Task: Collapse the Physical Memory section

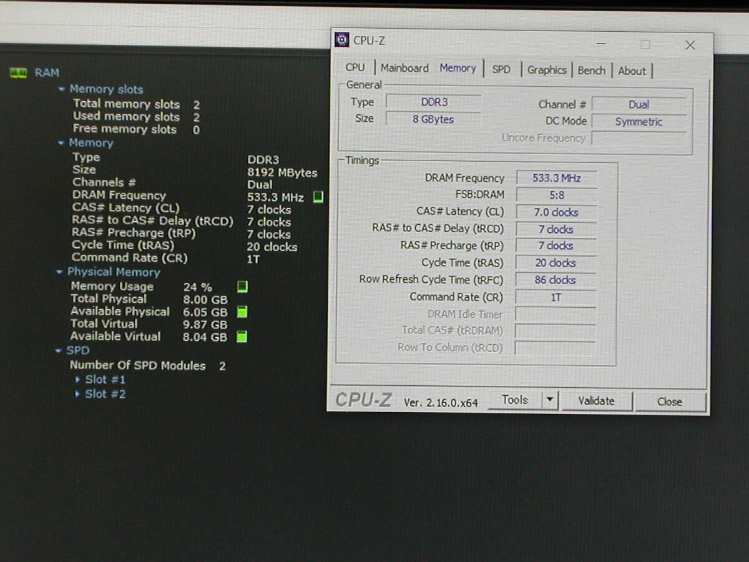Action: pos(59,272)
